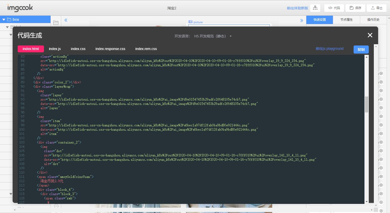This screenshot has width=390, height=213.
Task: Click the class="layerWrap" code line
Action: pyautogui.click(x=54, y=86)
